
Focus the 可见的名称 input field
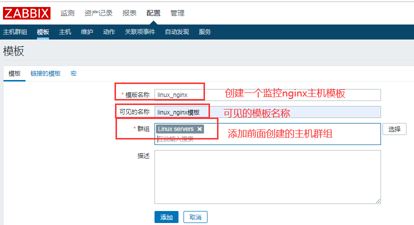click(267, 112)
